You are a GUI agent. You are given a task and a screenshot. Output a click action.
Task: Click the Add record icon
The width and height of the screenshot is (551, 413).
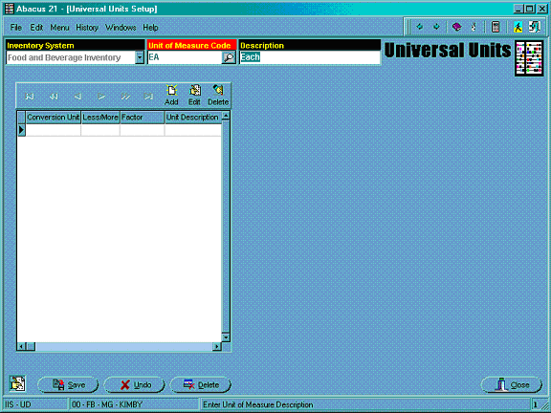click(x=171, y=95)
